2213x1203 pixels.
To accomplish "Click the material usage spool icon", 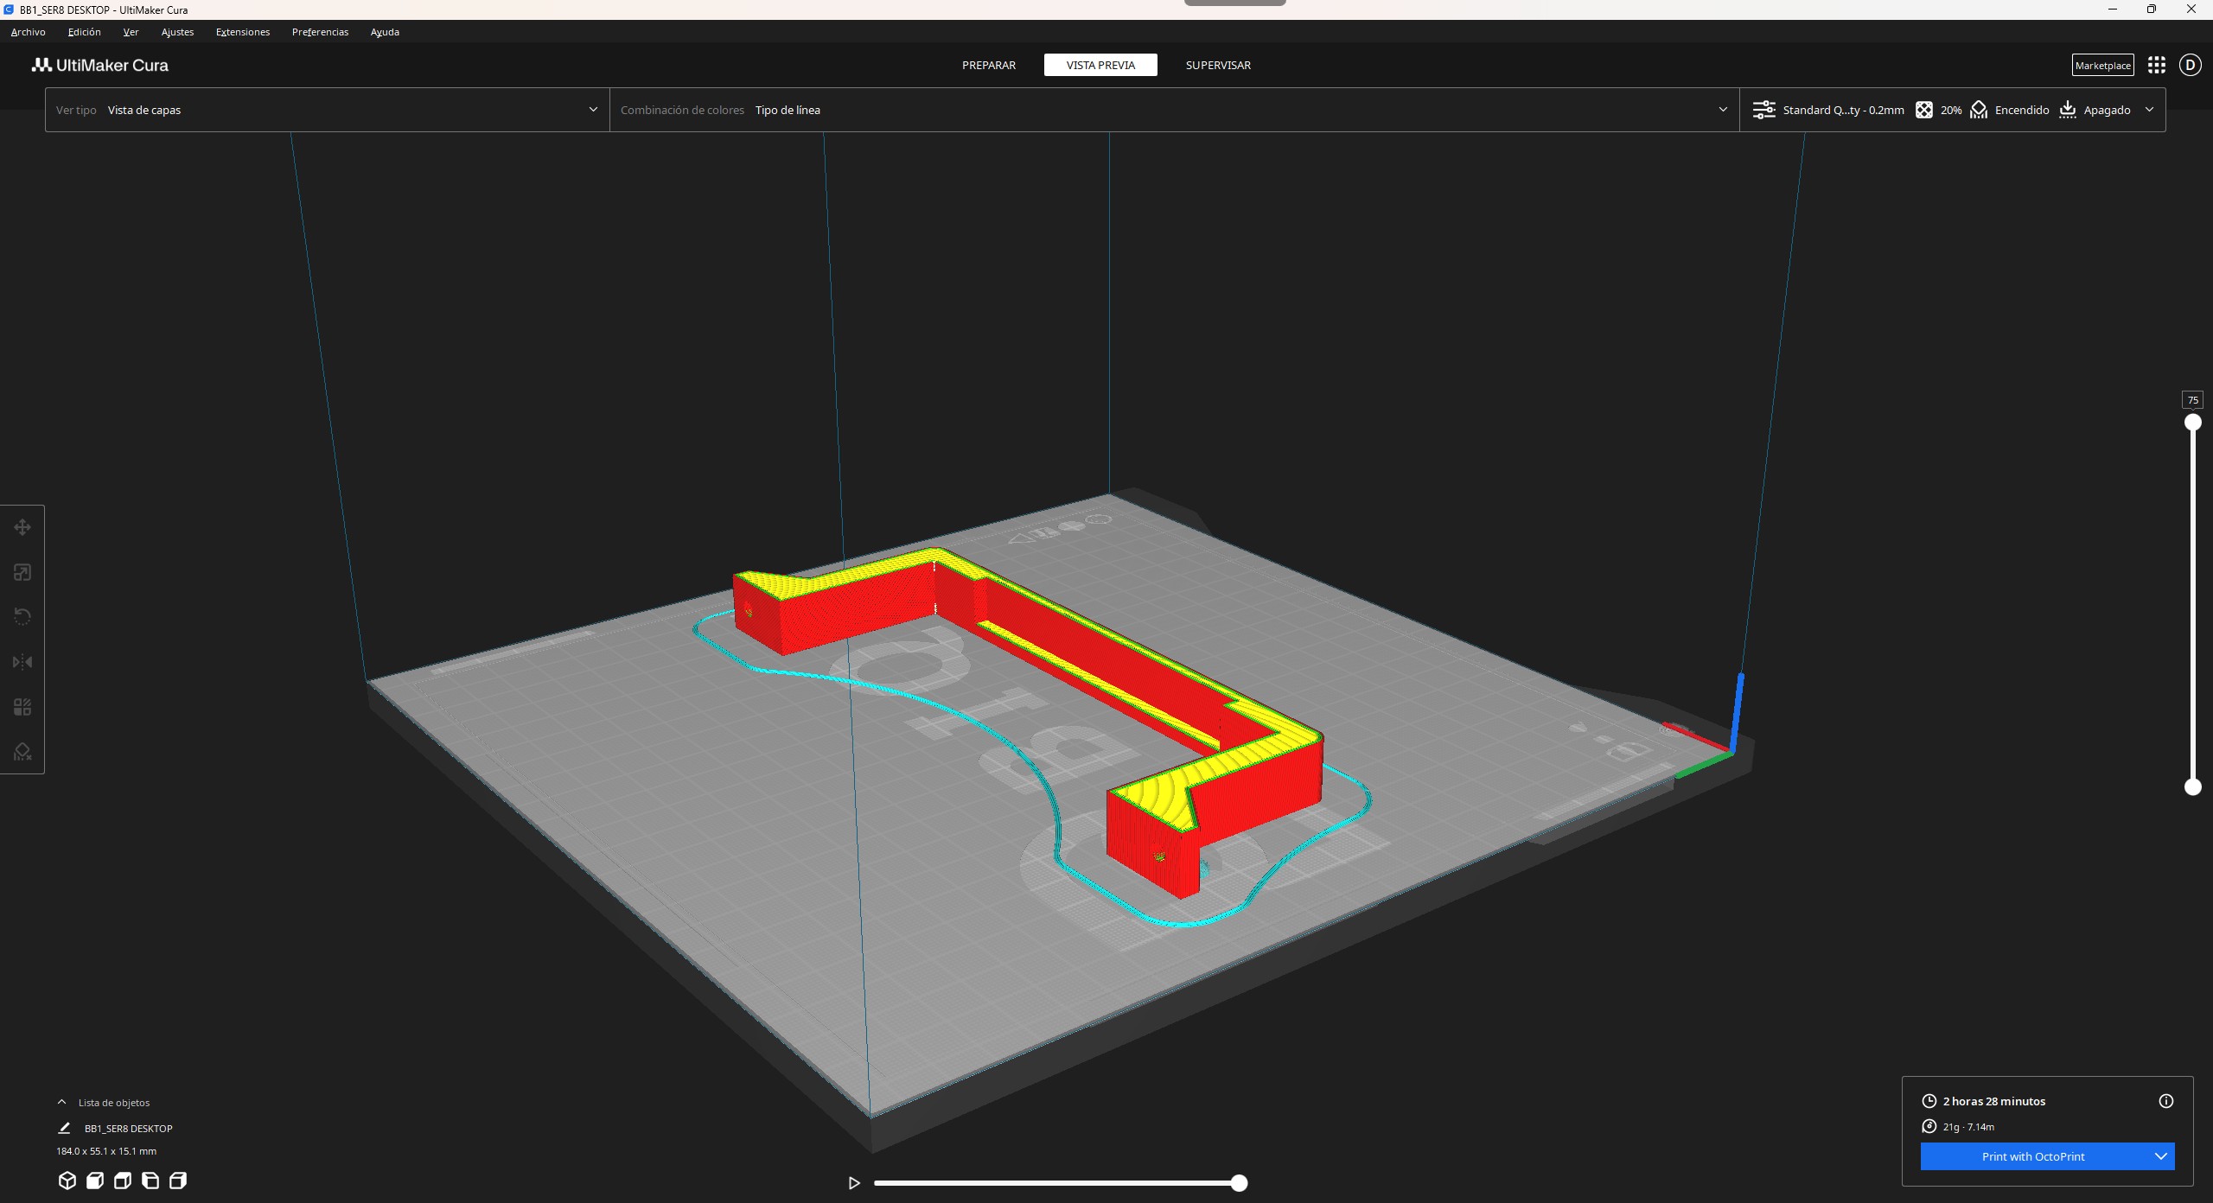I will tap(1929, 1126).
